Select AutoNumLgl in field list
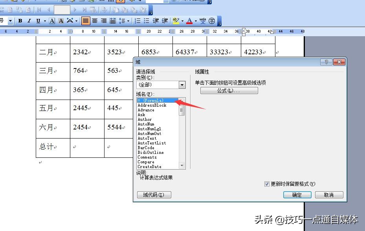 [149, 129]
